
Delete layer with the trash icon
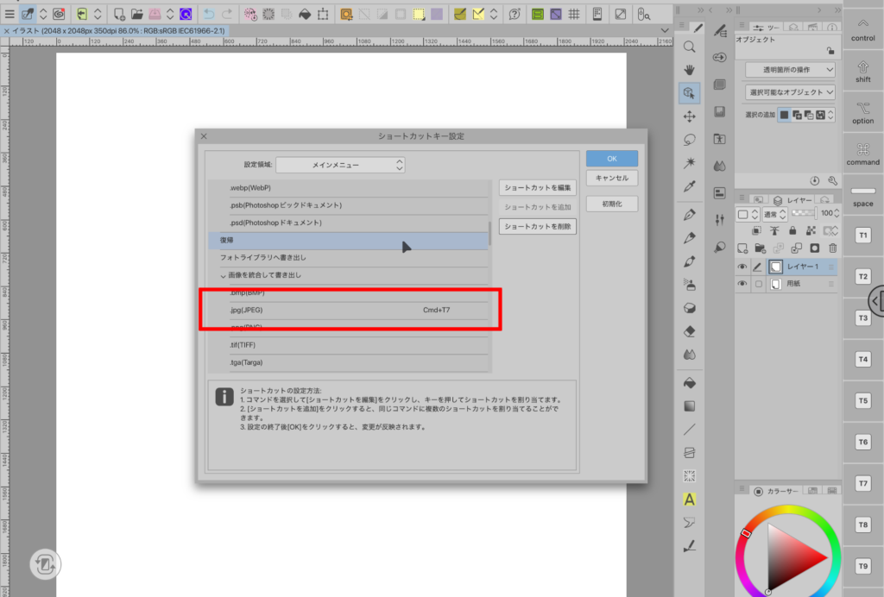tap(833, 248)
